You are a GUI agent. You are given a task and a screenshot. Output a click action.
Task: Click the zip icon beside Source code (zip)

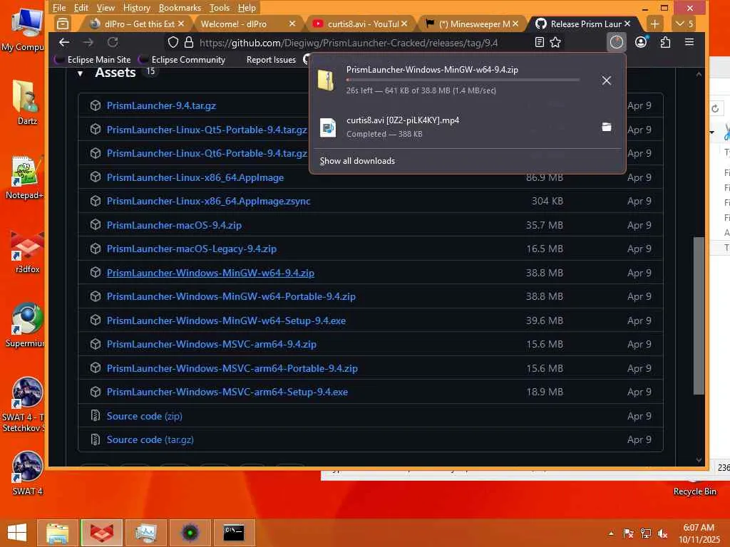point(96,416)
